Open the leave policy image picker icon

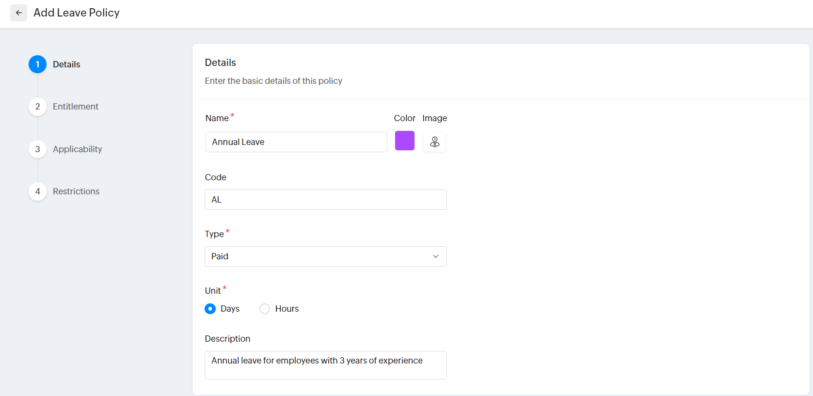coord(434,142)
